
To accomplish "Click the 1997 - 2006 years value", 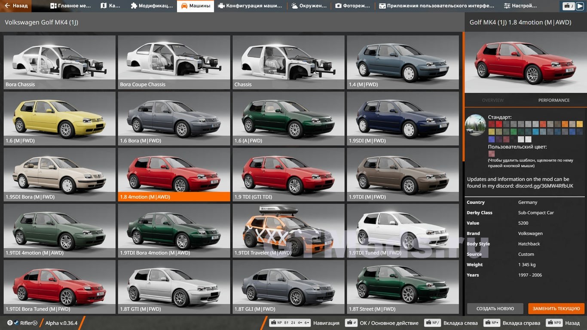I will [x=530, y=275].
